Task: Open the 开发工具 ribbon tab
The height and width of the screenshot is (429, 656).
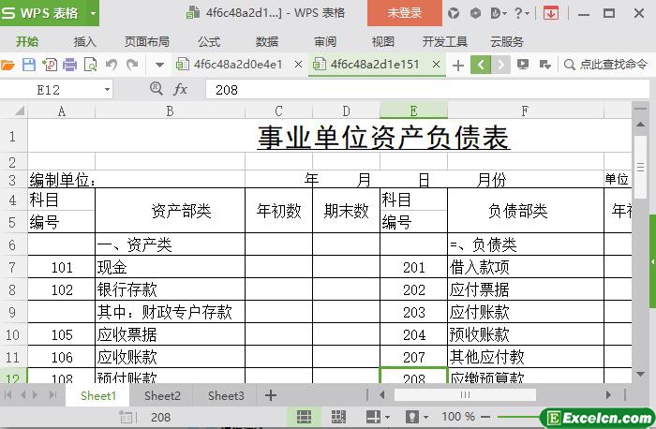Action: click(x=445, y=41)
